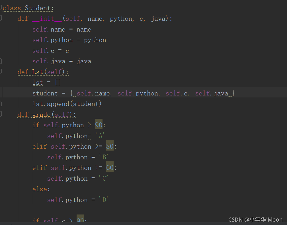Image resolution: width=287 pixels, height=225 pixels.
Task: Click the underlined grade method name
Action: (41, 115)
